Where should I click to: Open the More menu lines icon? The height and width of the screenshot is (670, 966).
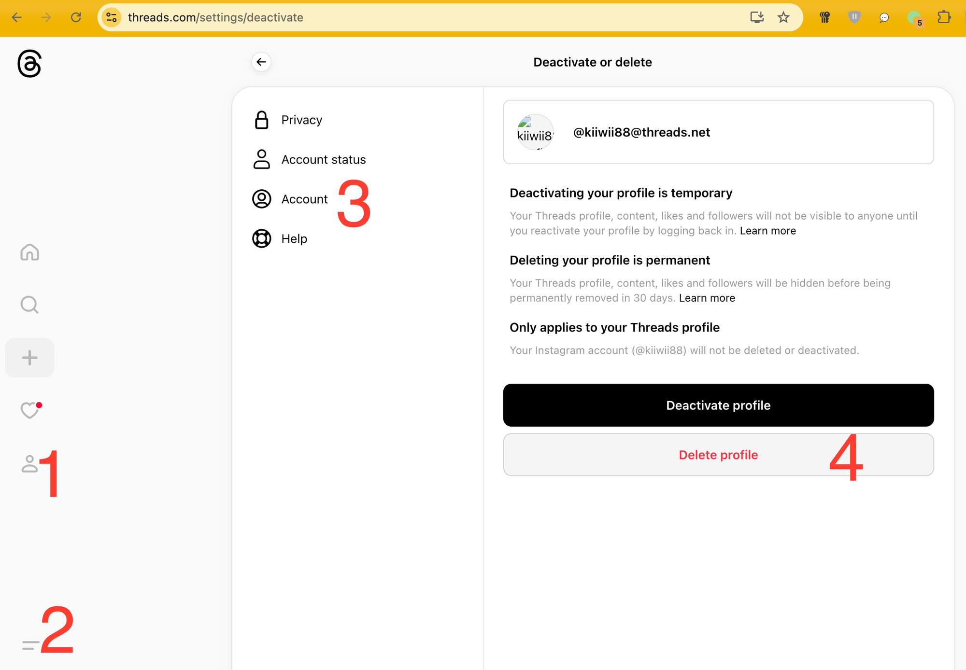(x=30, y=645)
